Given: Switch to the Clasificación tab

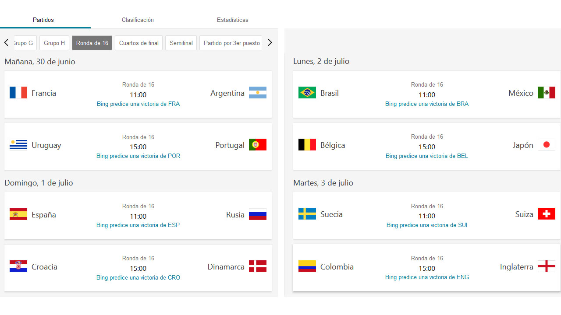Looking at the screenshot, I should [138, 20].
